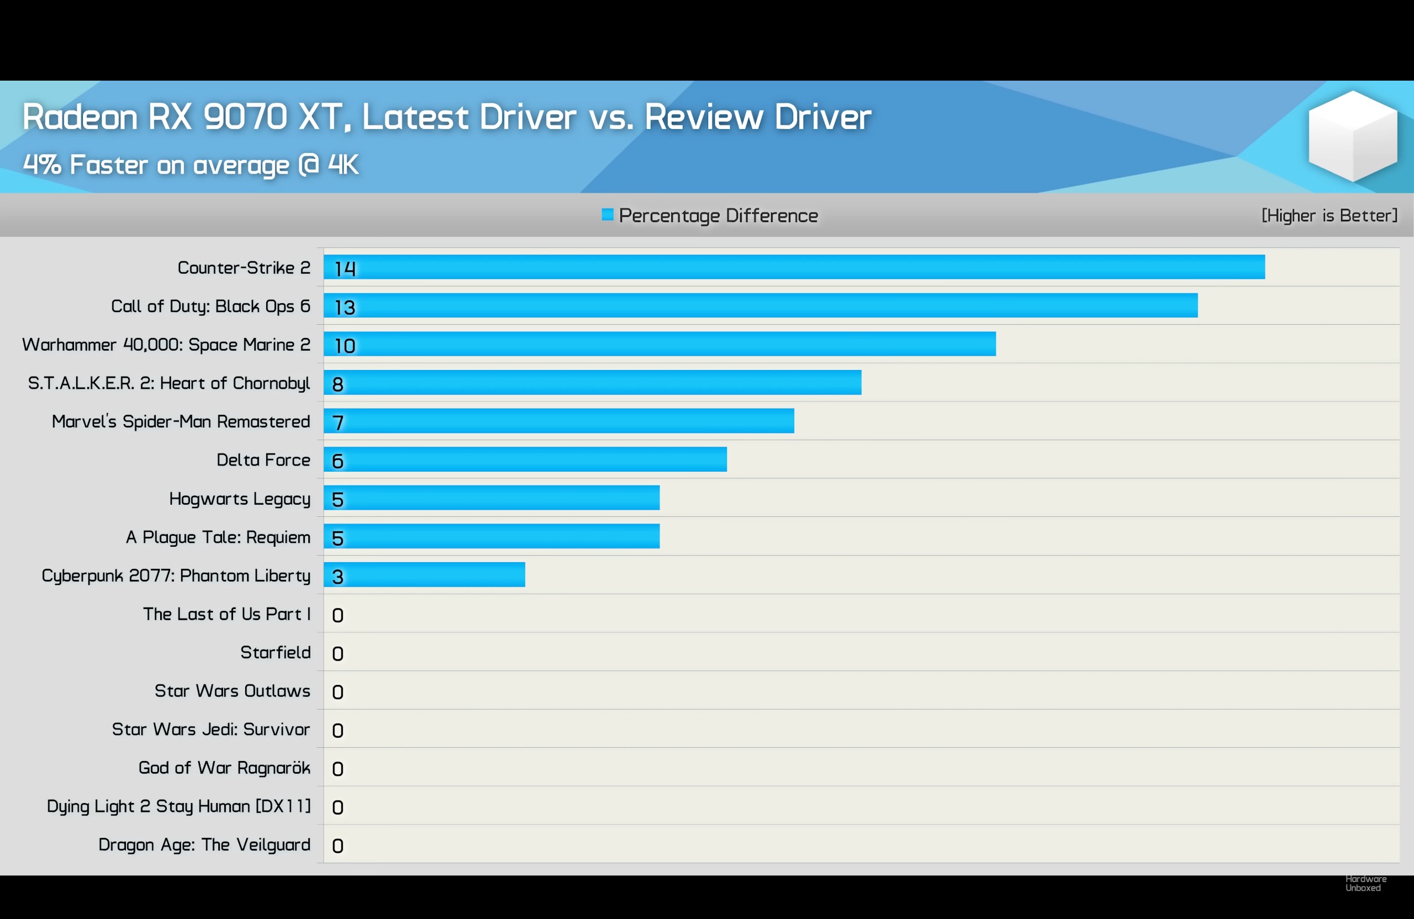Select the 'Hogwarts Legacy' row label

point(240,499)
